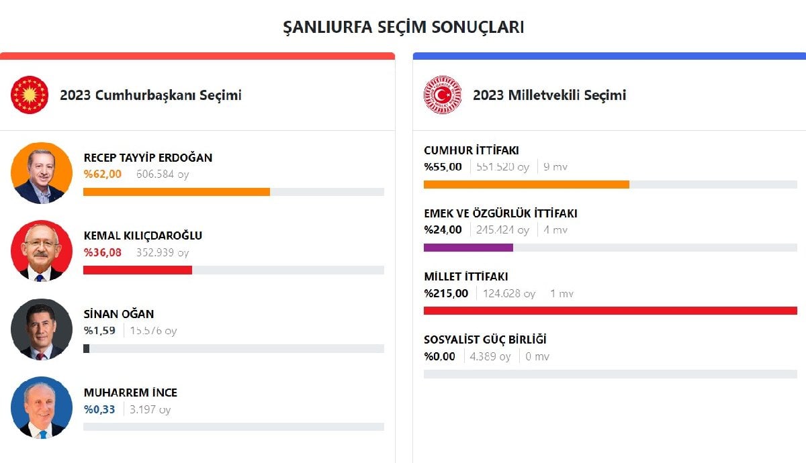
Task: Click the presidential seal emblem icon
Action: pos(30,95)
